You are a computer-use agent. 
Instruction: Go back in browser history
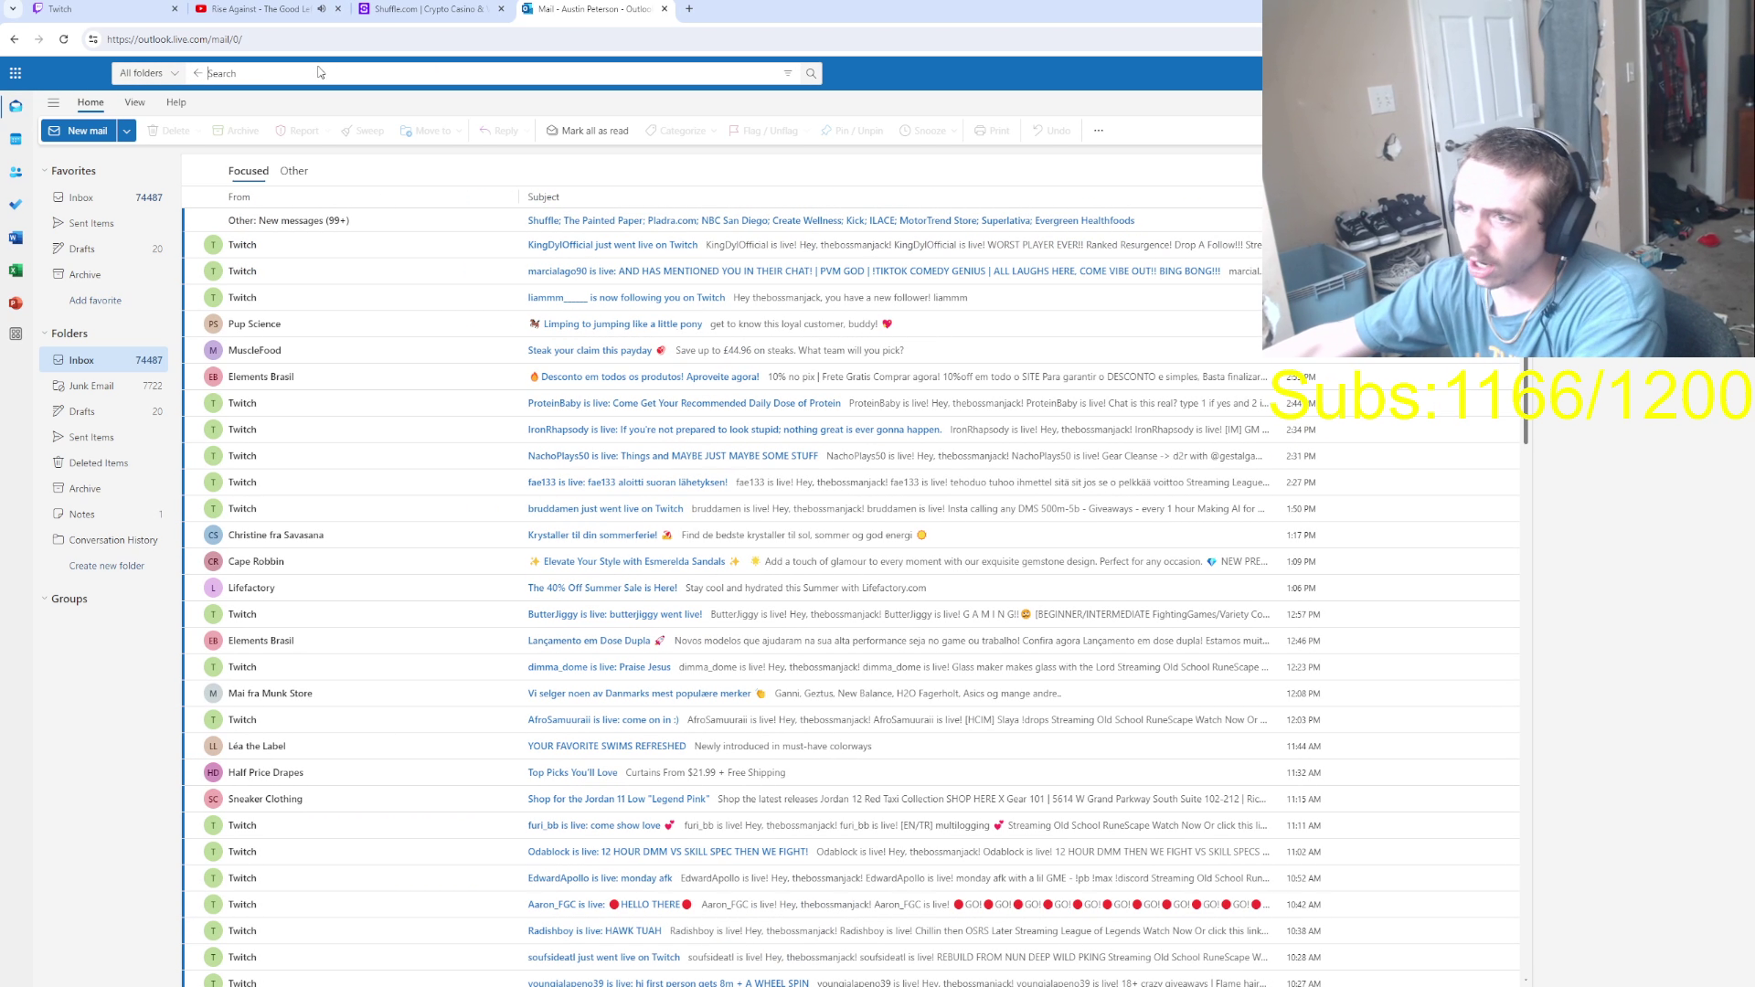(15, 39)
